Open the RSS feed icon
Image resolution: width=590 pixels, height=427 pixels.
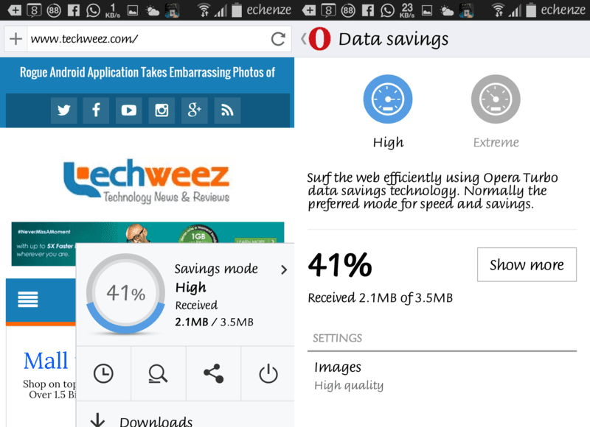[x=227, y=110]
